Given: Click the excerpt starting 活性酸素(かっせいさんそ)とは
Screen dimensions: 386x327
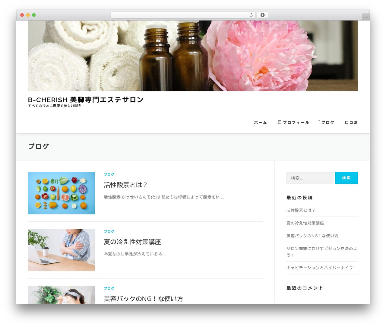Looking at the screenshot, I should coord(164,197).
